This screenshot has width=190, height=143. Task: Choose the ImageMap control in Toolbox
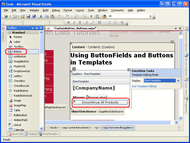(20, 105)
